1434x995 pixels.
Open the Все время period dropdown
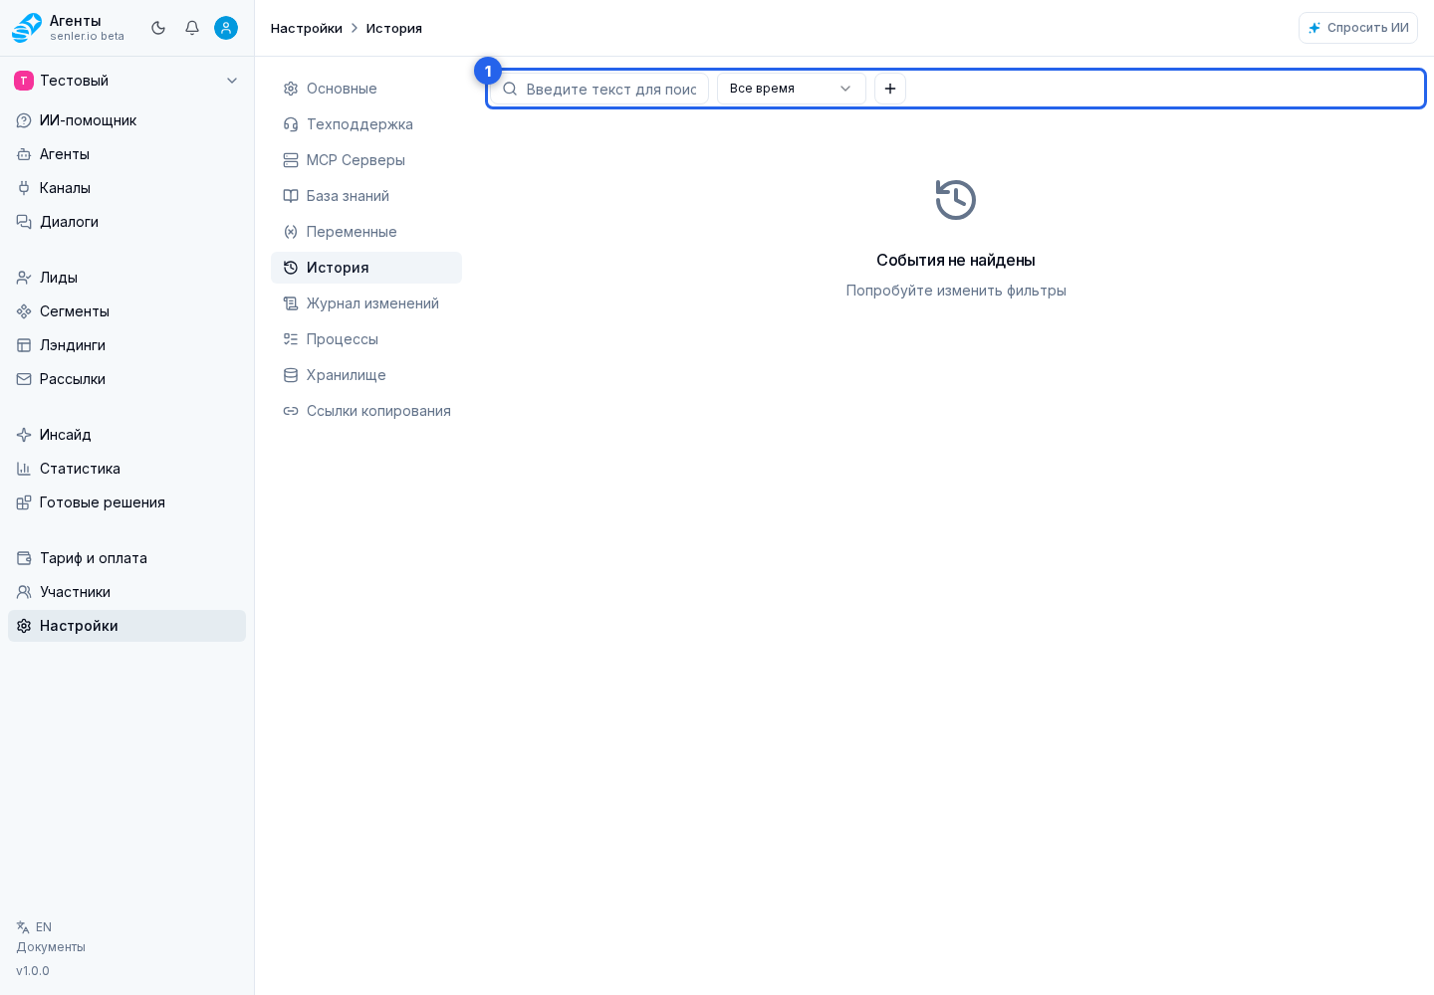(x=792, y=89)
